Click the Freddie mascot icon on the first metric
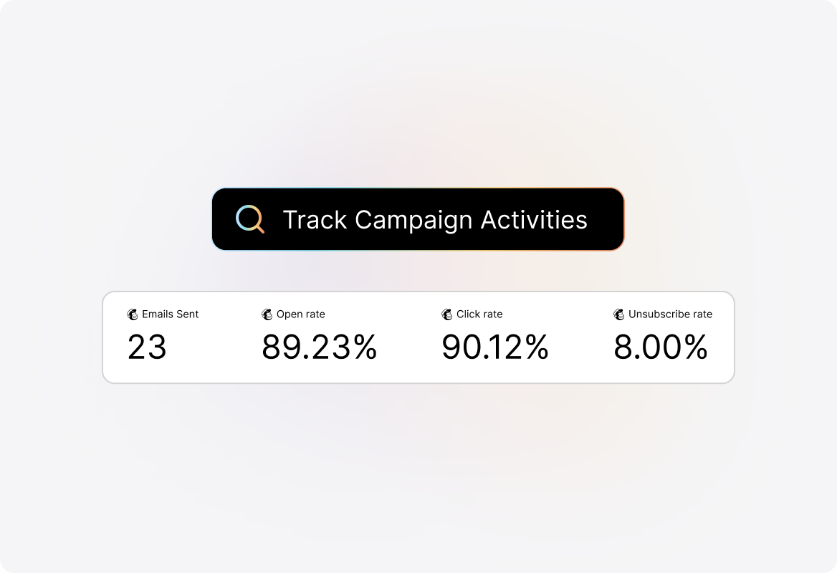837x573 pixels. 133,314
